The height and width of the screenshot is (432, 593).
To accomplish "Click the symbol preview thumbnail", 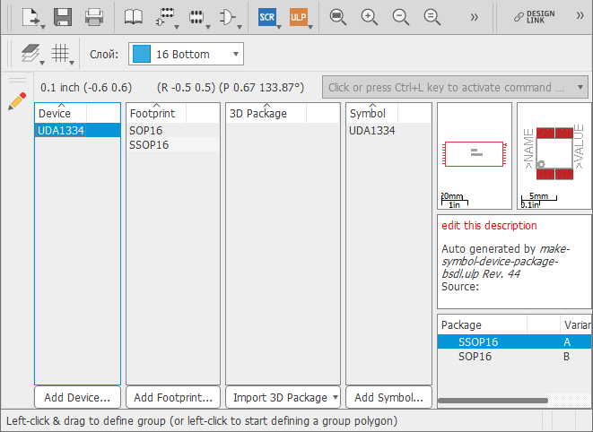I will coord(475,156).
